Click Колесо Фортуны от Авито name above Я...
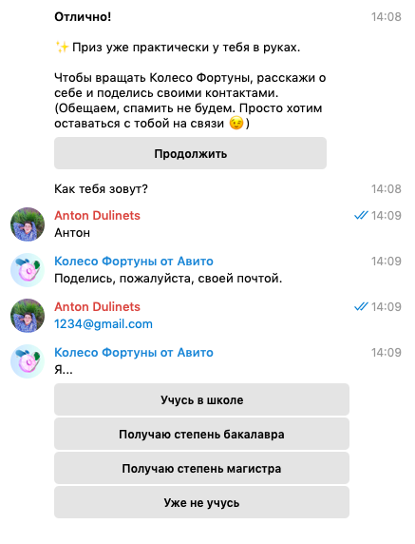The width and height of the screenshot is (415, 544). [134, 352]
